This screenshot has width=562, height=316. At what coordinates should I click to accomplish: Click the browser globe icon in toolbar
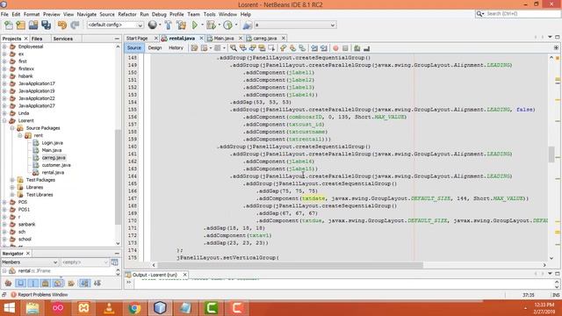(152, 25)
